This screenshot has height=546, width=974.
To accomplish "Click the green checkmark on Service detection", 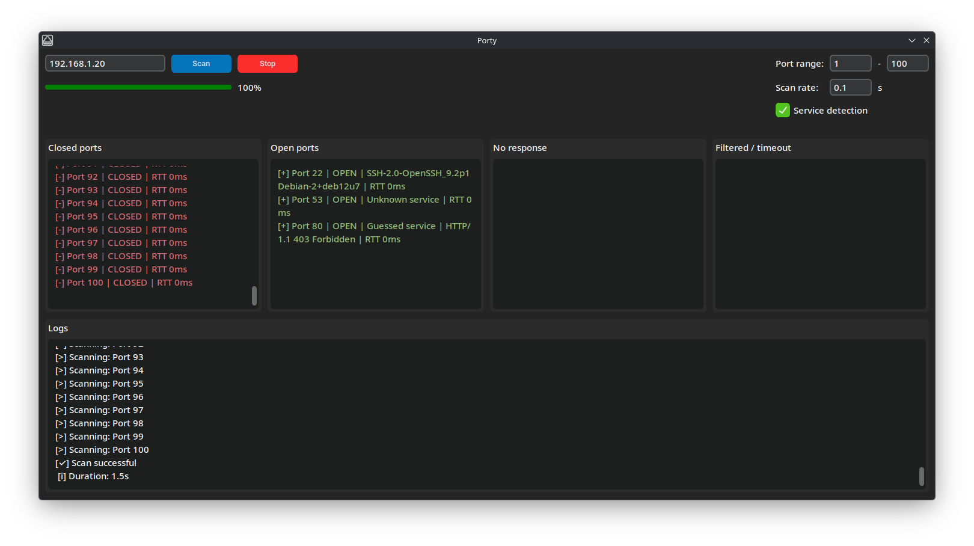I will pos(782,110).
